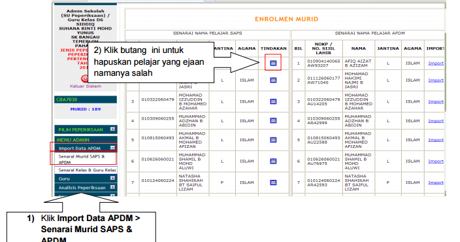Import APDM student MUHAMMAD SHAMIL B MOHD ALUWI
Screen dimensions: 460x242
pos(436,162)
